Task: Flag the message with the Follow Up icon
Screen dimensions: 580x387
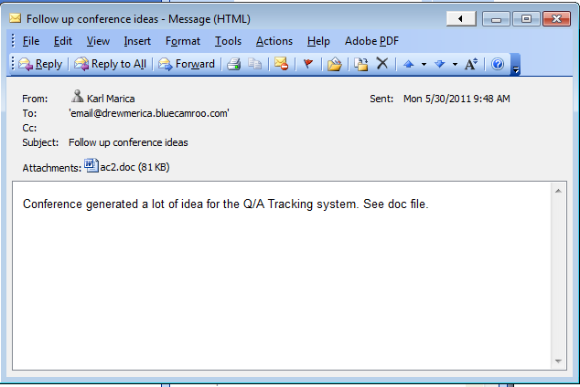Action: click(308, 64)
